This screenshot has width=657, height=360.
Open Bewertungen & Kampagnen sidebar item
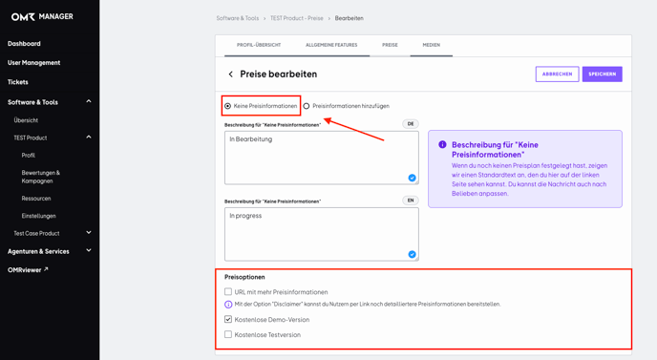(41, 177)
